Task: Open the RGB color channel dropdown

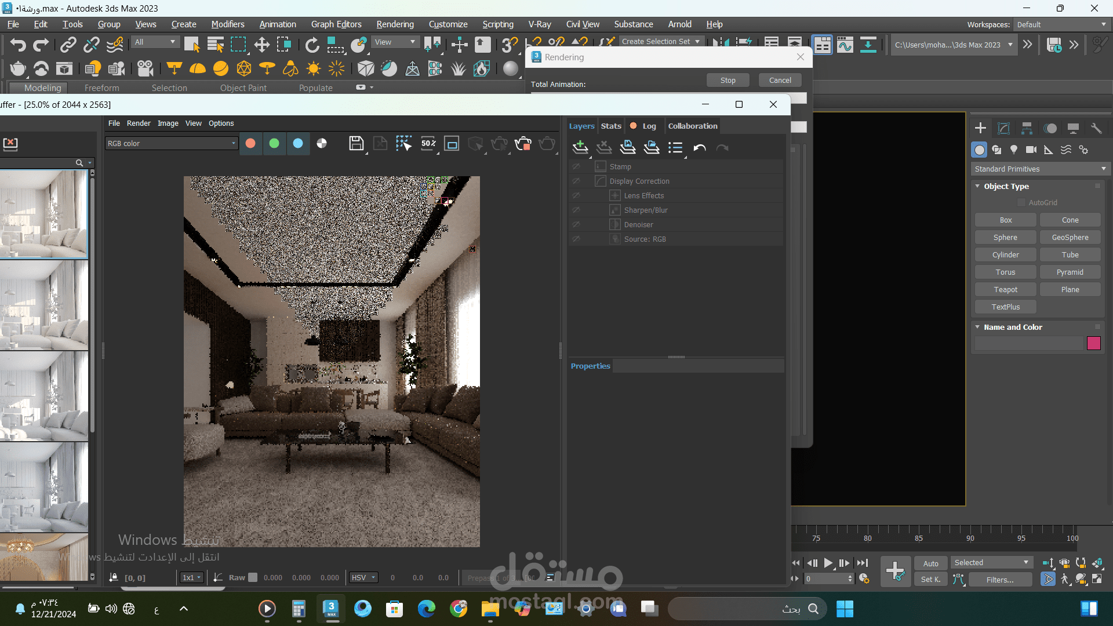Action: click(172, 143)
